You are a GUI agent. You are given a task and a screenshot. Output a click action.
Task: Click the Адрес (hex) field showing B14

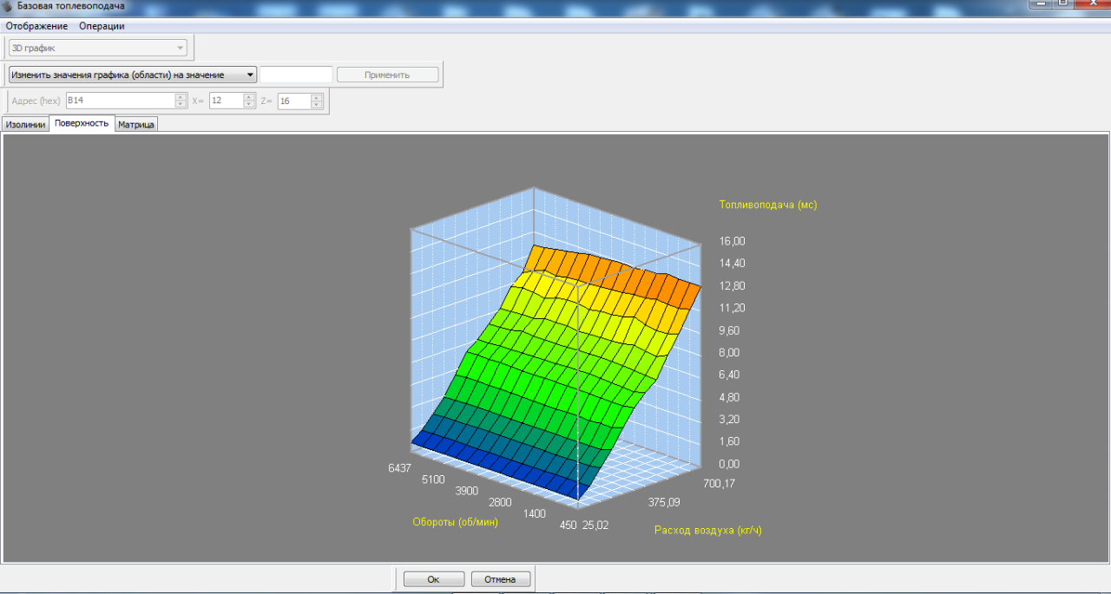(120, 101)
